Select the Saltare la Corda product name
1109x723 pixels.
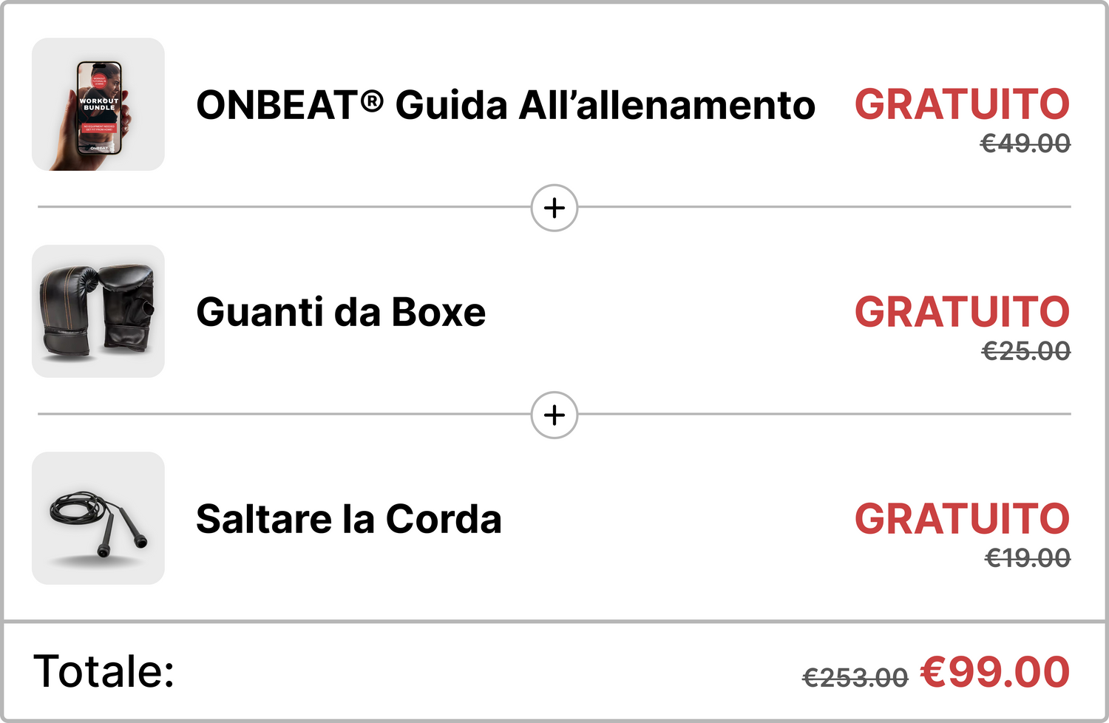click(348, 519)
